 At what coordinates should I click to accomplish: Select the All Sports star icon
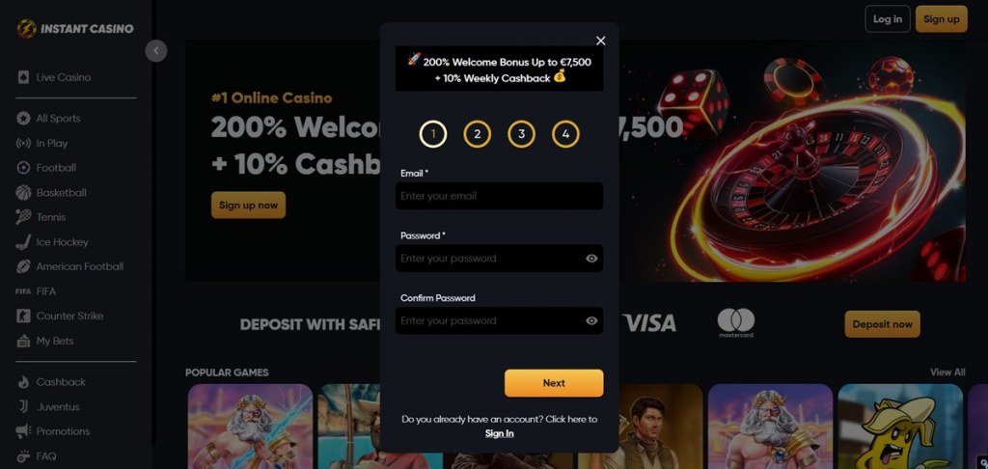23,118
